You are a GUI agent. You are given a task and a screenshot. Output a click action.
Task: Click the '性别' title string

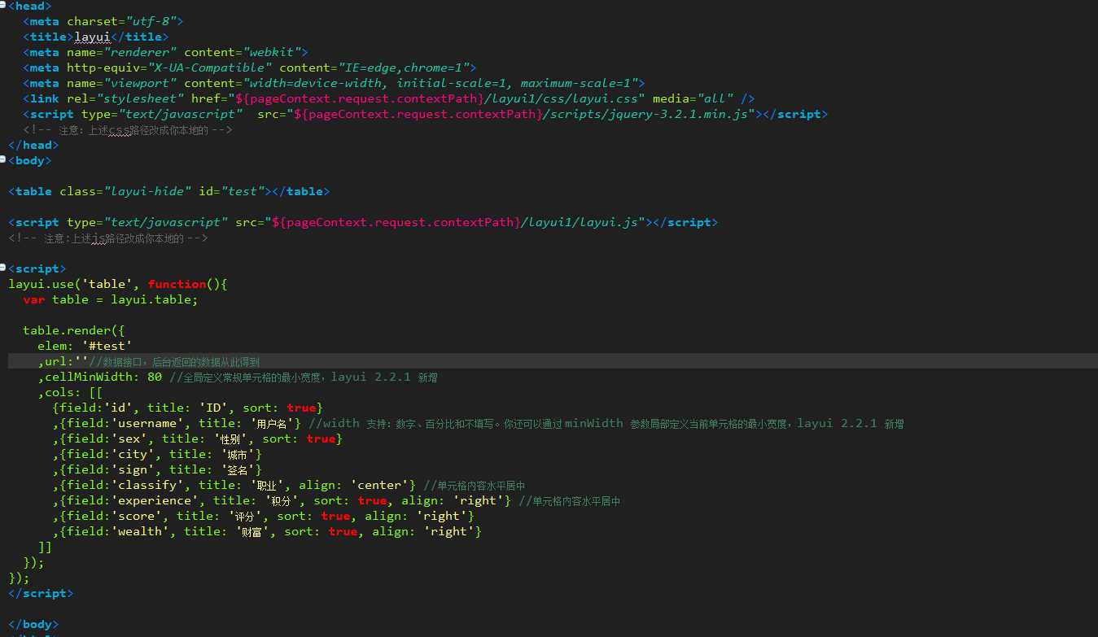pyautogui.click(x=231, y=438)
